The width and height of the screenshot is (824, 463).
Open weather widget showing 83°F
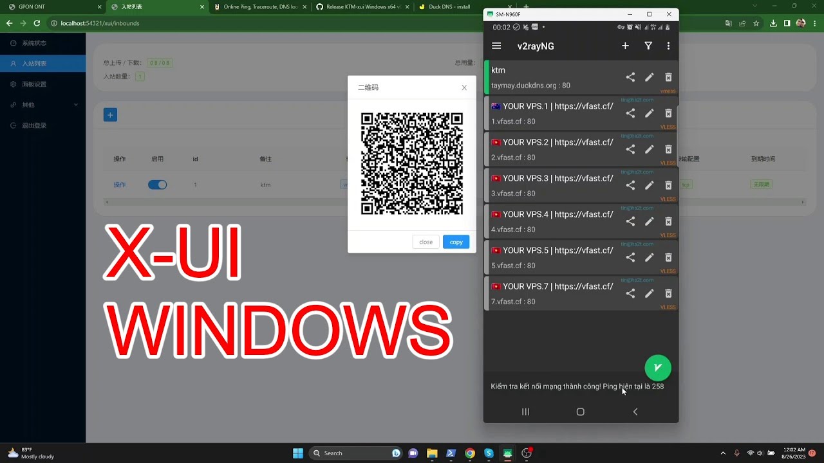[31, 453]
